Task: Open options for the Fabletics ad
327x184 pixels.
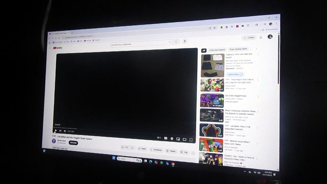Action: pyautogui.click(x=258, y=54)
